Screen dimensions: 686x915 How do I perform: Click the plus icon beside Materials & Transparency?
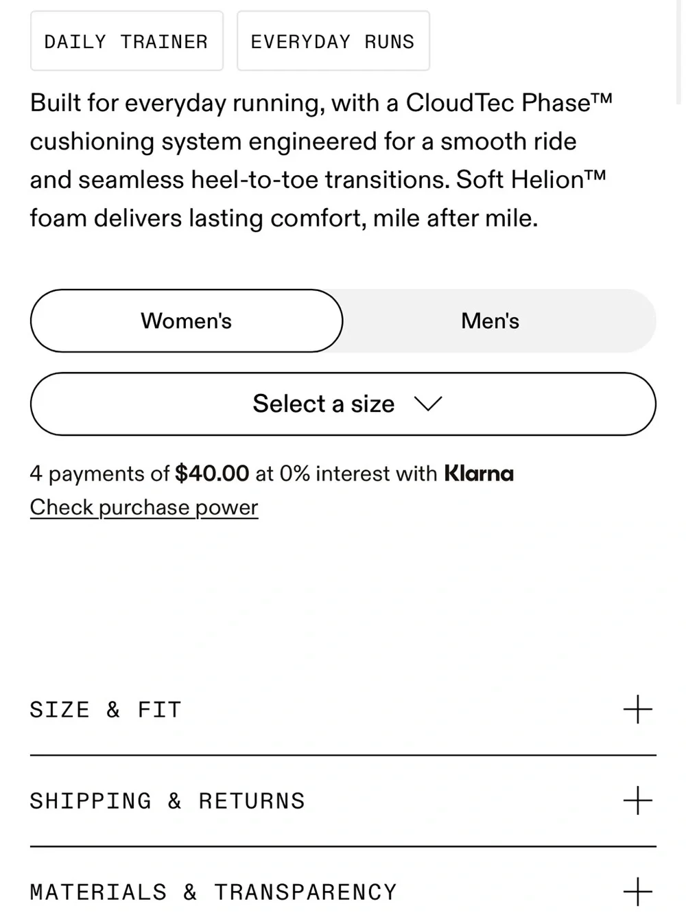tap(637, 892)
